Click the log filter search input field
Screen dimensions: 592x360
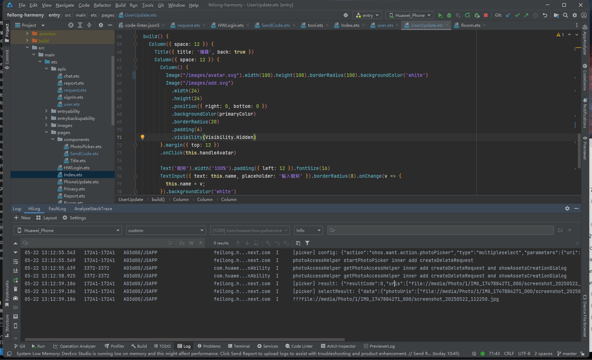[440, 230]
